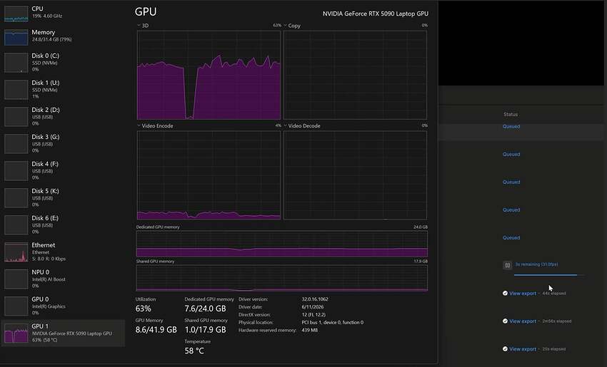
Task: Open Disk 0 (C:) performance view
Action: tap(63, 62)
